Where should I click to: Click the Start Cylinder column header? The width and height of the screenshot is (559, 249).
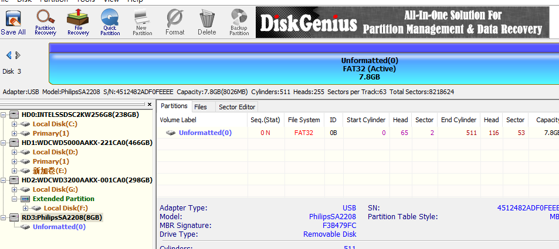pyautogui.click(x=366, y=120)
